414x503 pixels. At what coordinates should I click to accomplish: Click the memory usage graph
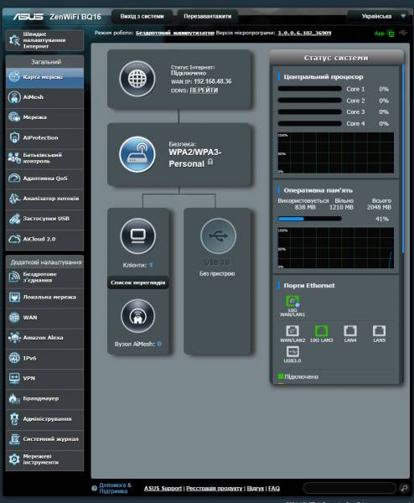(335, 248)
